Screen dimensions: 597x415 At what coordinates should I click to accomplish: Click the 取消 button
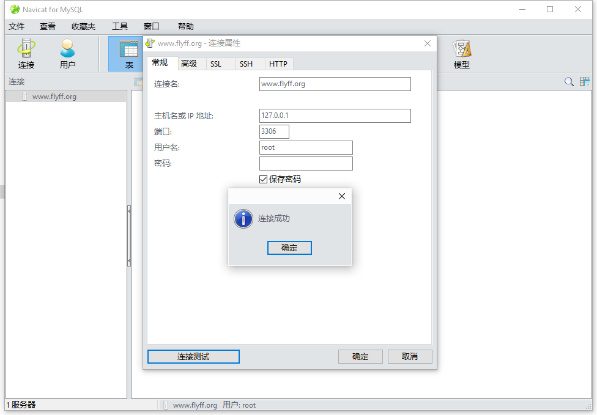click(x=410, y=356)
